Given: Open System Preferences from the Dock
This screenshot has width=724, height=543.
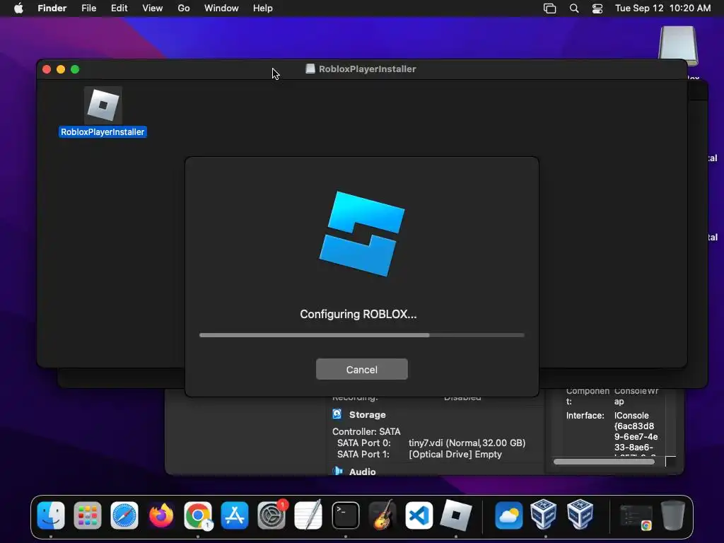Looking at the screenshot, I should [x=271, y=515].
